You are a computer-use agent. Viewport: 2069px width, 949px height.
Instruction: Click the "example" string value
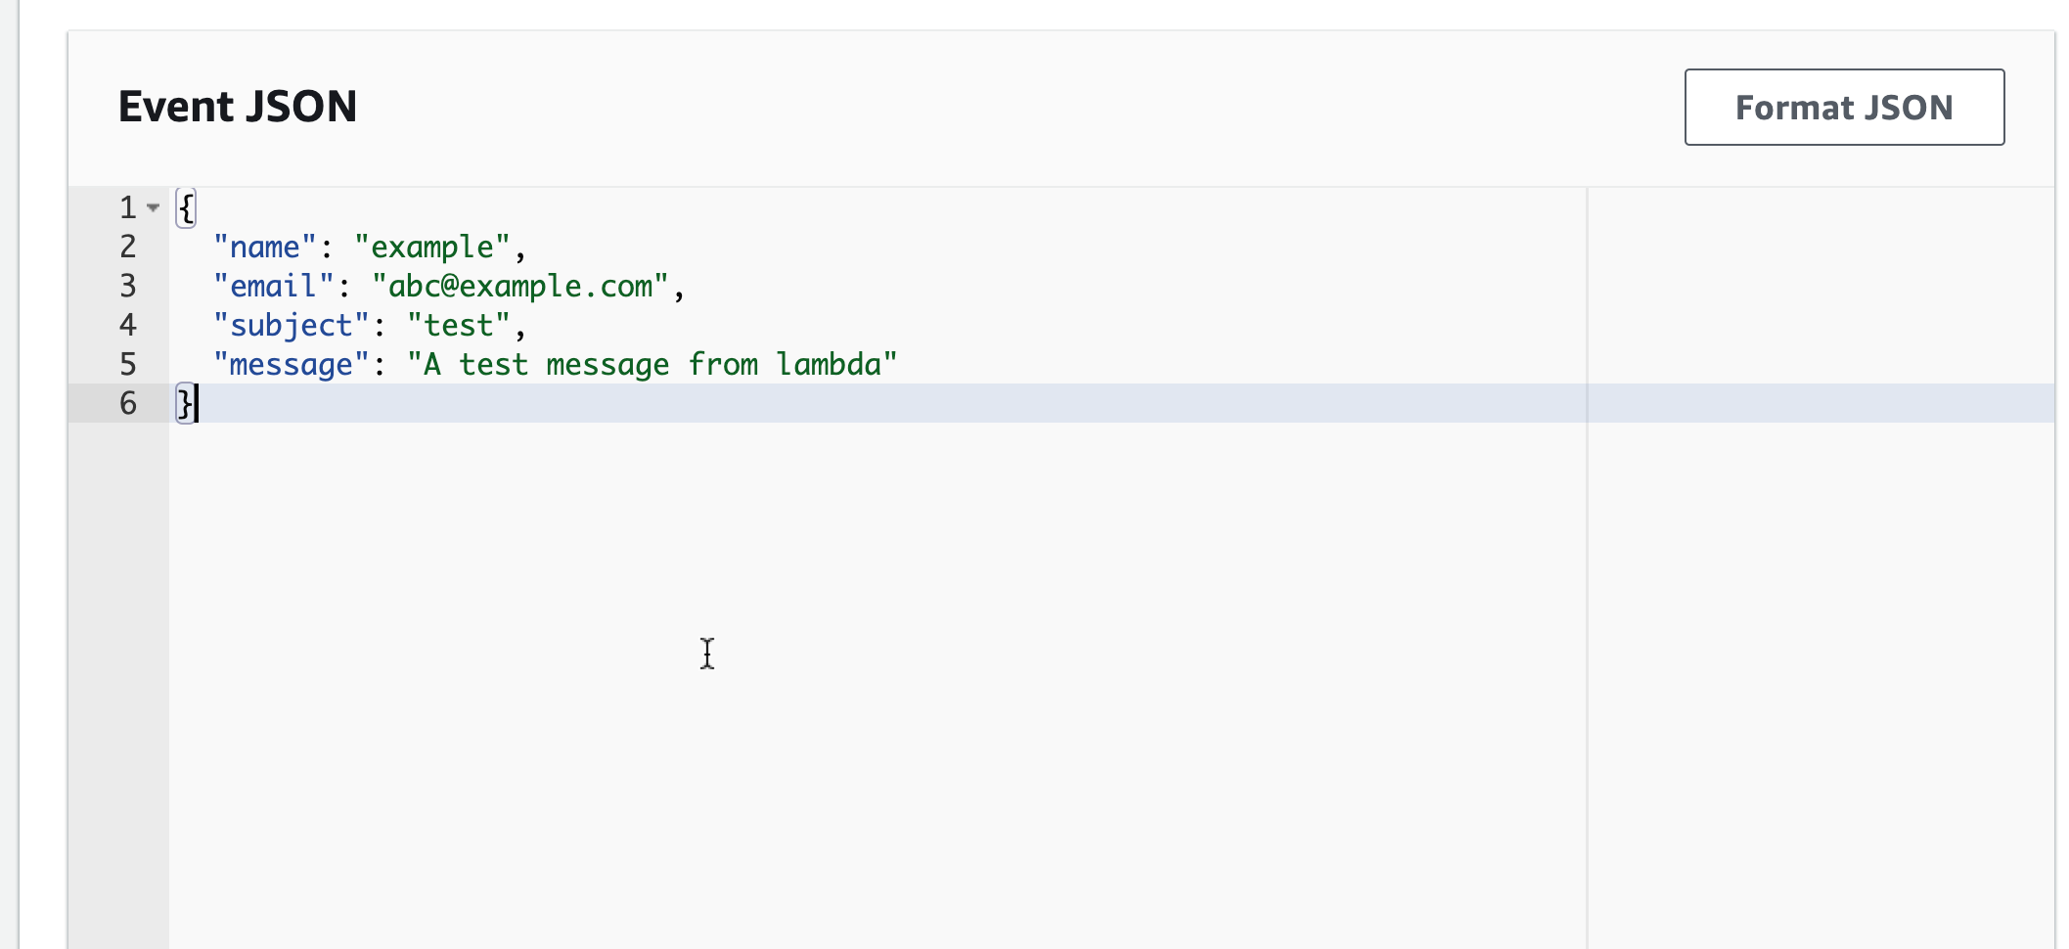[431, 248]
